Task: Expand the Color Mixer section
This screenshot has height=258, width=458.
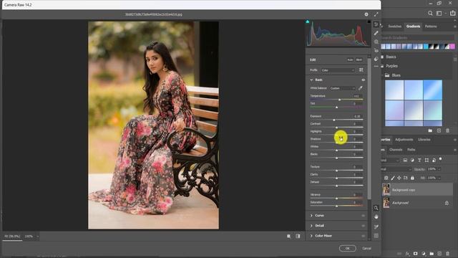Action: 311,236
